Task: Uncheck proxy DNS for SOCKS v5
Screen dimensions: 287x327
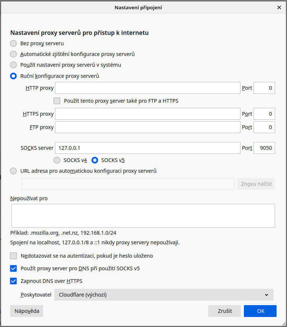Action: tap(13, 268)
